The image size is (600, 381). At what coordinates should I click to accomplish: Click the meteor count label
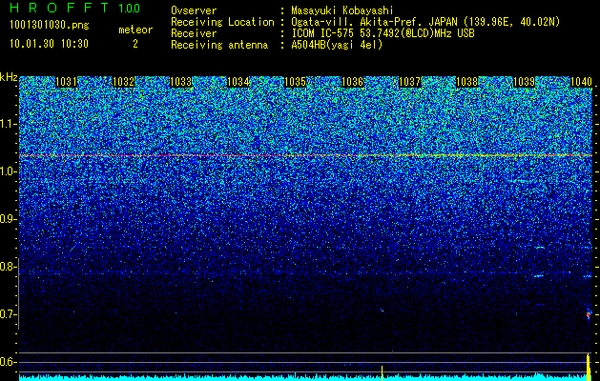[135, 30]
